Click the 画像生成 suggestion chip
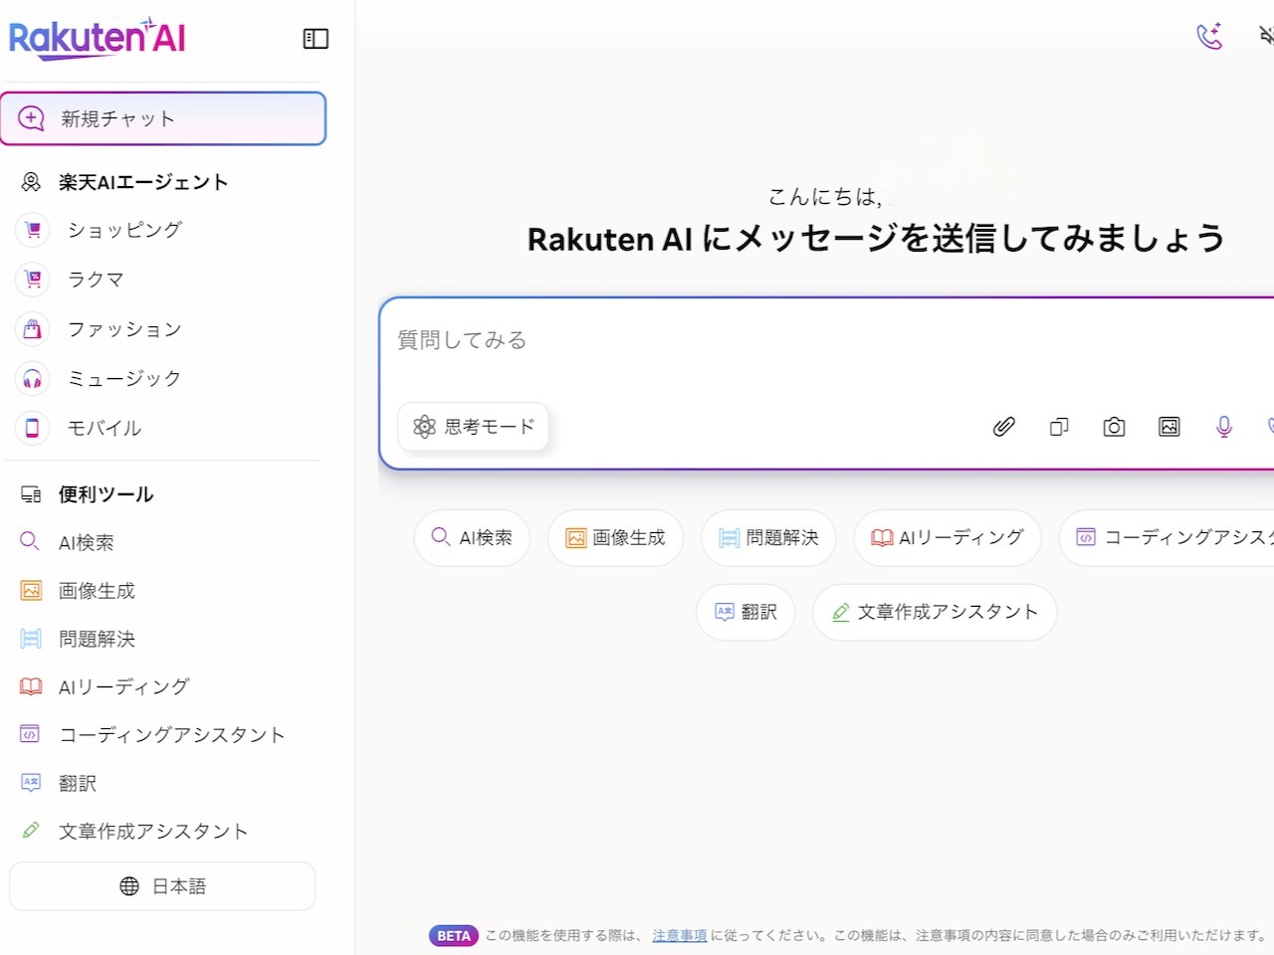This screenshot has height=955, width=1274. point(615,538)
